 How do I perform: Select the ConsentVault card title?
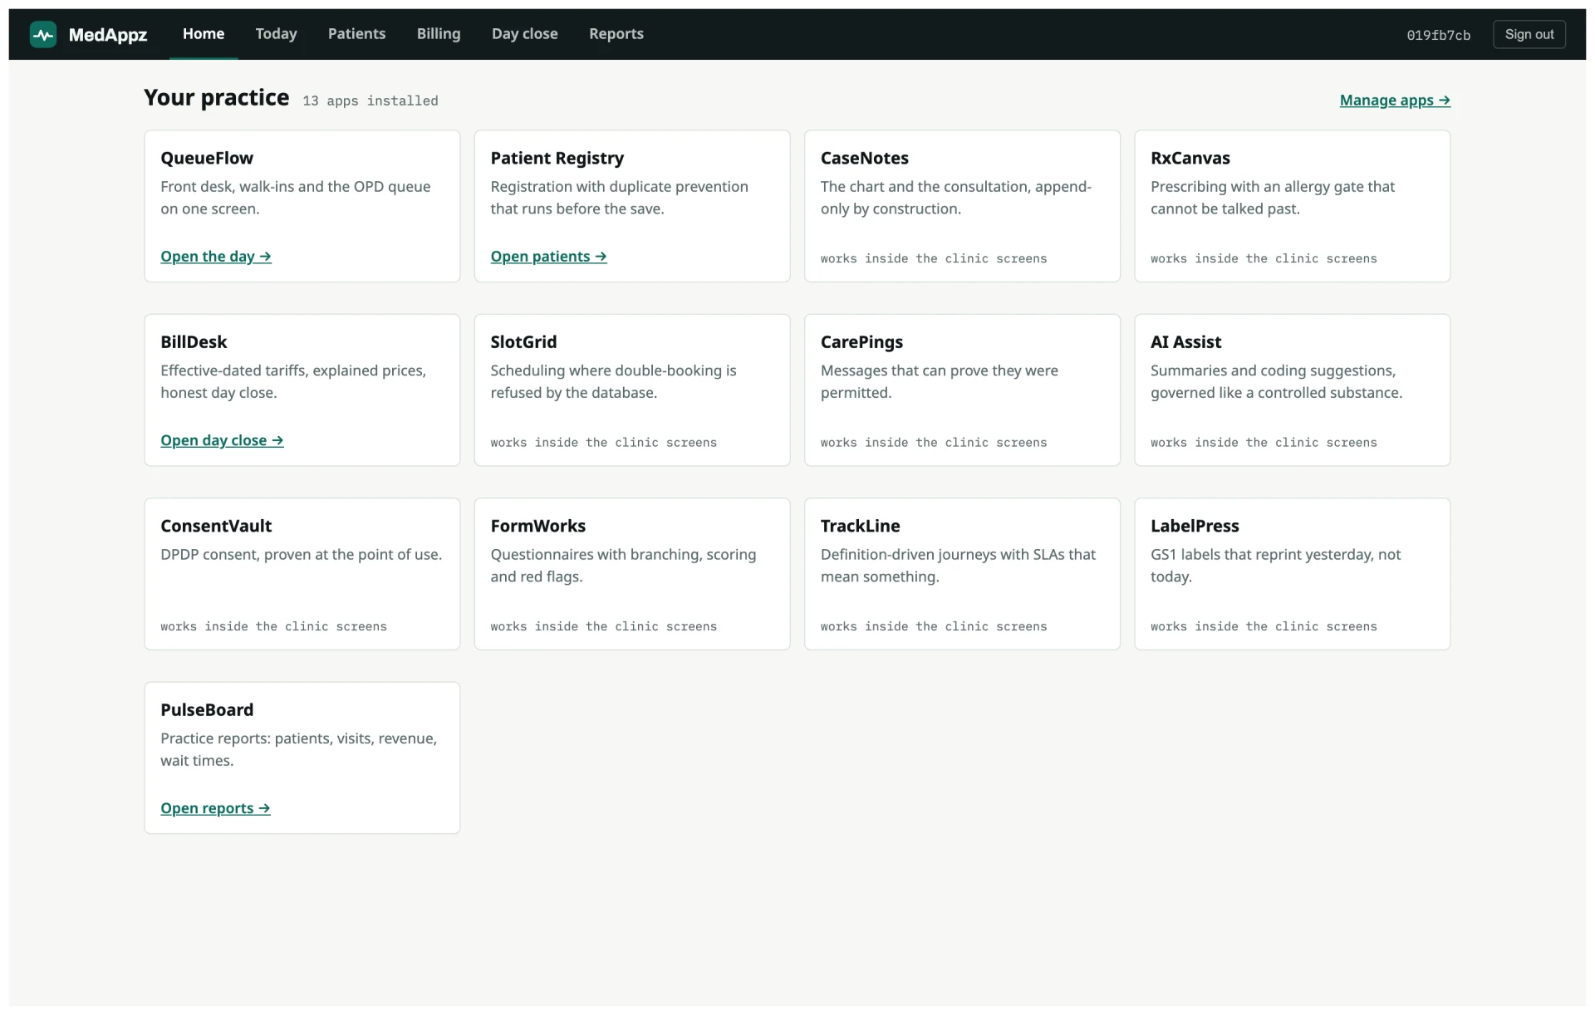(x=216, y=526)
